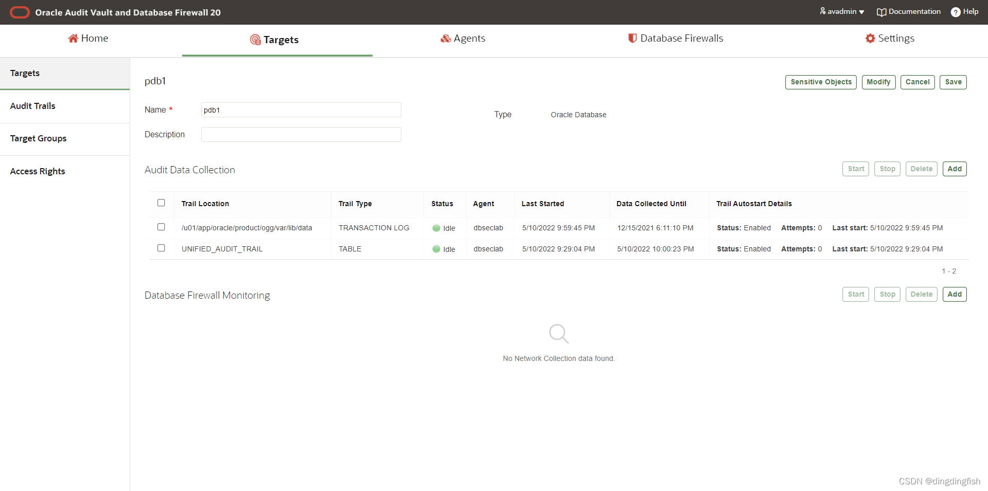Click the Agents icon
The height and width of the screenshot is (491, 988).
tap(446, 39)
